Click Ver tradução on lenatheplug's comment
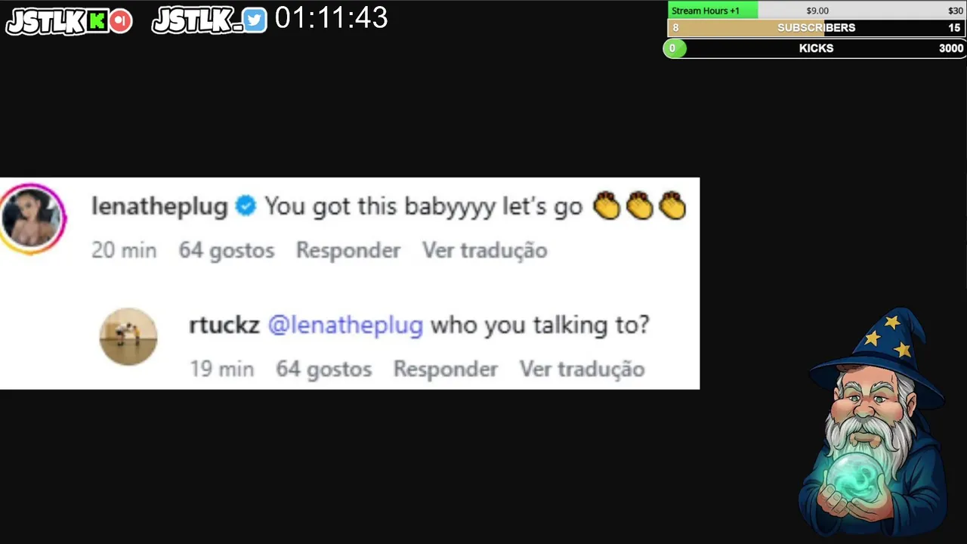This screenshot has width=967, height=544. pyautogui.click(x=484, y=250)
